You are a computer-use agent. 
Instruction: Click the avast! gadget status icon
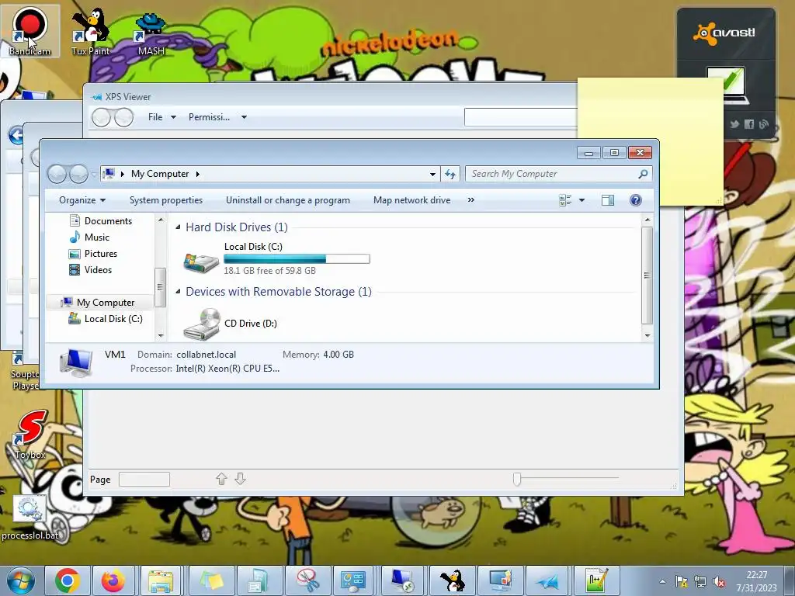[727, 85]
